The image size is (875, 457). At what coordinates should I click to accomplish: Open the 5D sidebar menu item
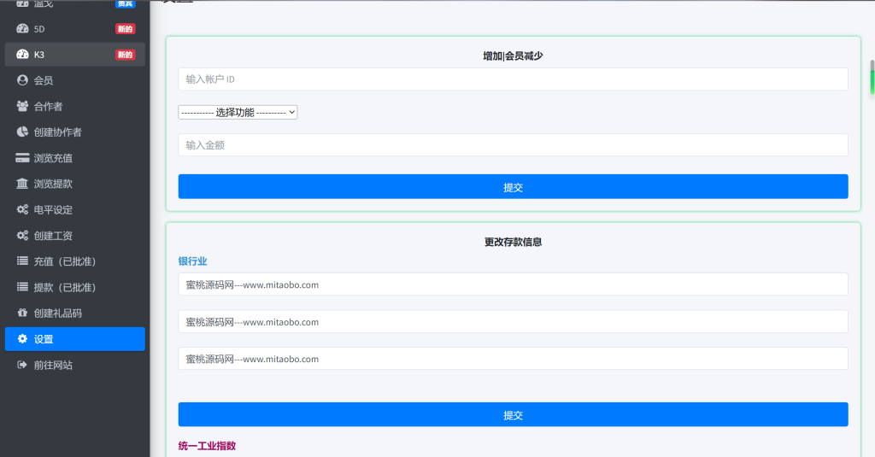(75, 29)
